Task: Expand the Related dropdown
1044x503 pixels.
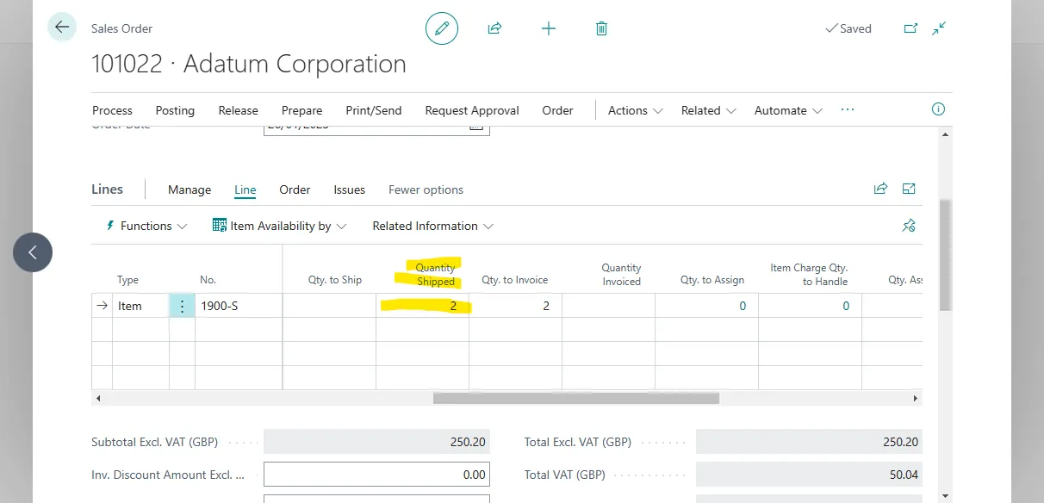Action: 709,110
